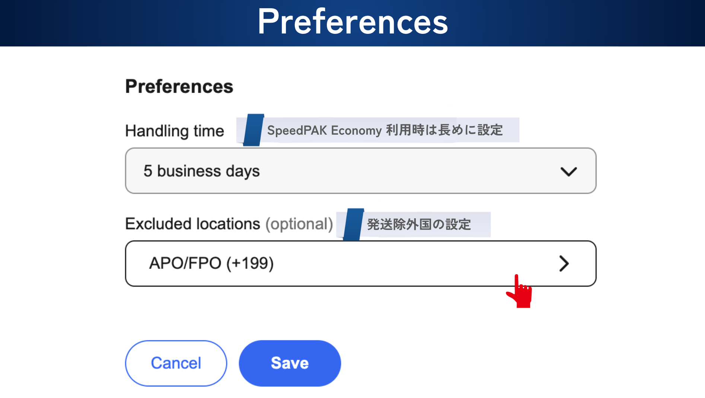Click the red pointing hand icon
This screenshot has width=705, height=398.
[x=520, y=292]
